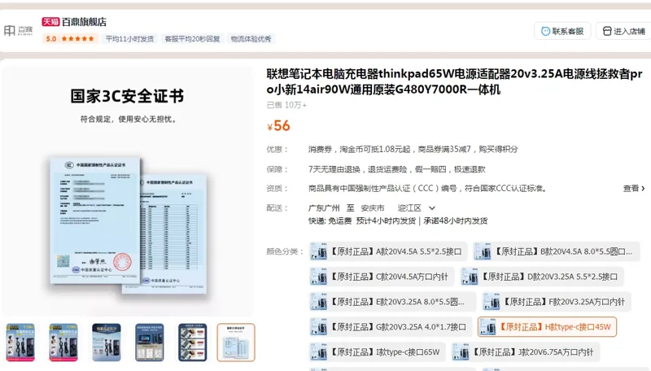
Task: Click the coupon text 商品券满35减7
Action: click(x=444, y=149)
